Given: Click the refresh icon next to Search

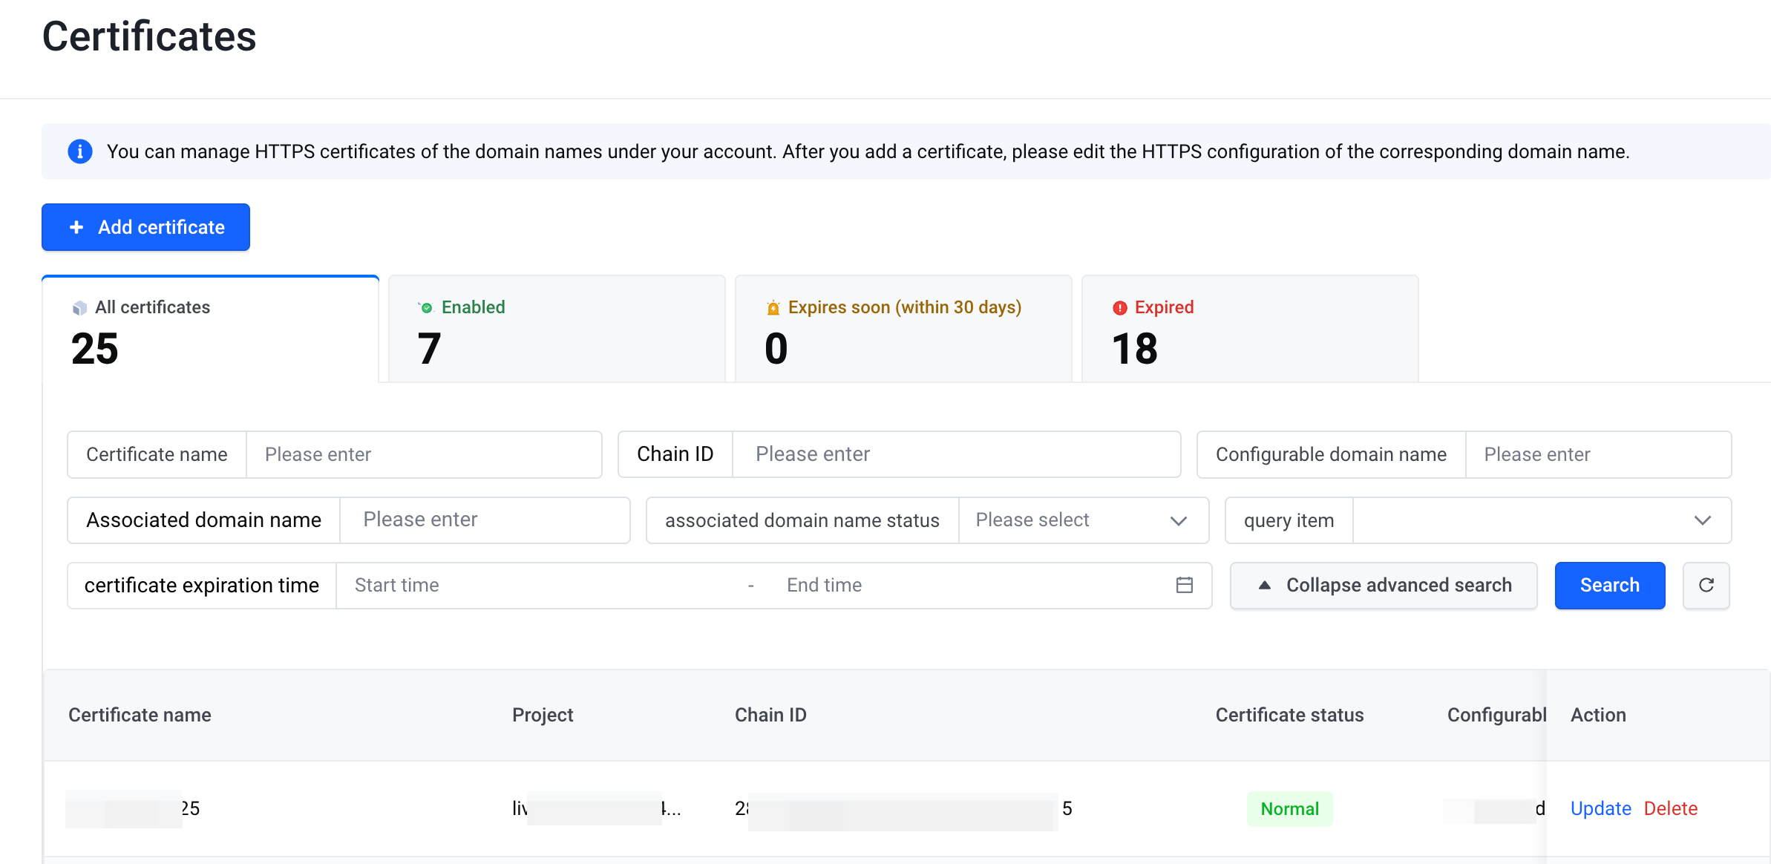Looking at the screenshot, I should coord(1706,585).
